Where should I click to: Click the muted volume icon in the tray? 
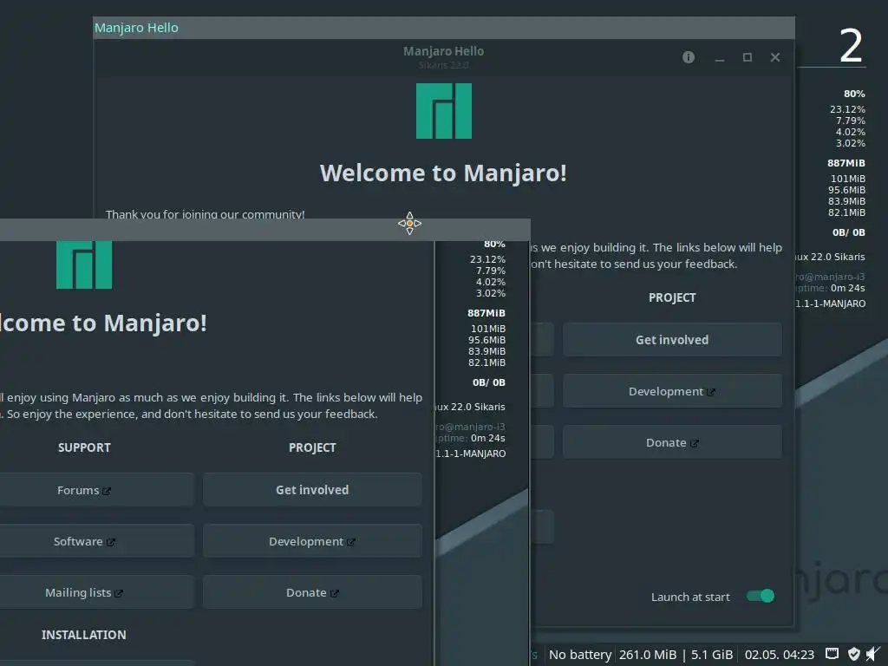[874, 654]
